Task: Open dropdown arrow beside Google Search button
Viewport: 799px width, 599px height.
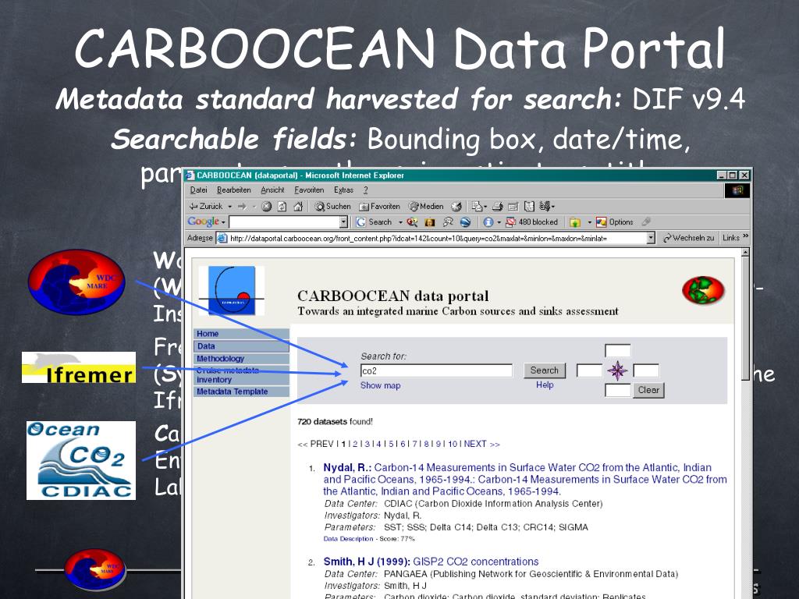Action: [x=400, y=222]
